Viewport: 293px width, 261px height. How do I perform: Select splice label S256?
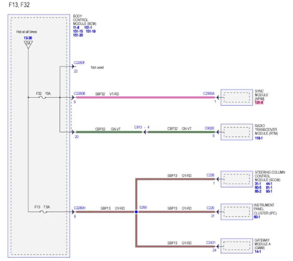pyautogui.click(x=143, y=207)
